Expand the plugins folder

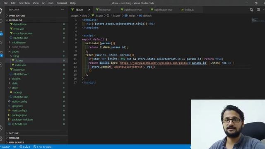pos(16,79)
